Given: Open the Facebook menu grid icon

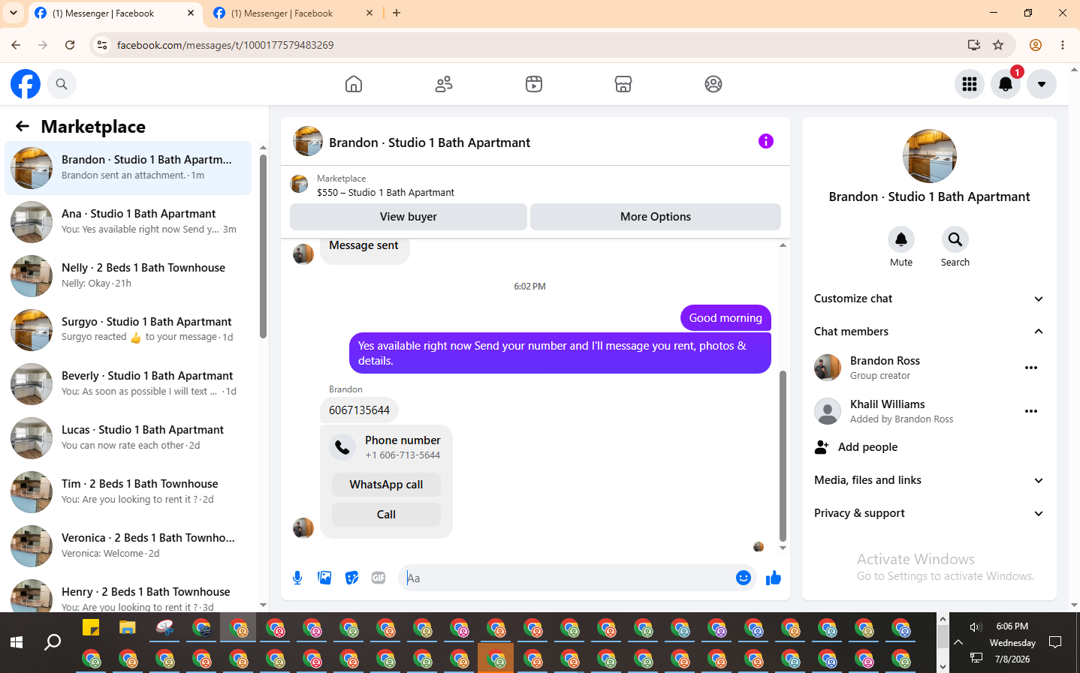Looking at the screenshot, I should [x=970, y=84].
